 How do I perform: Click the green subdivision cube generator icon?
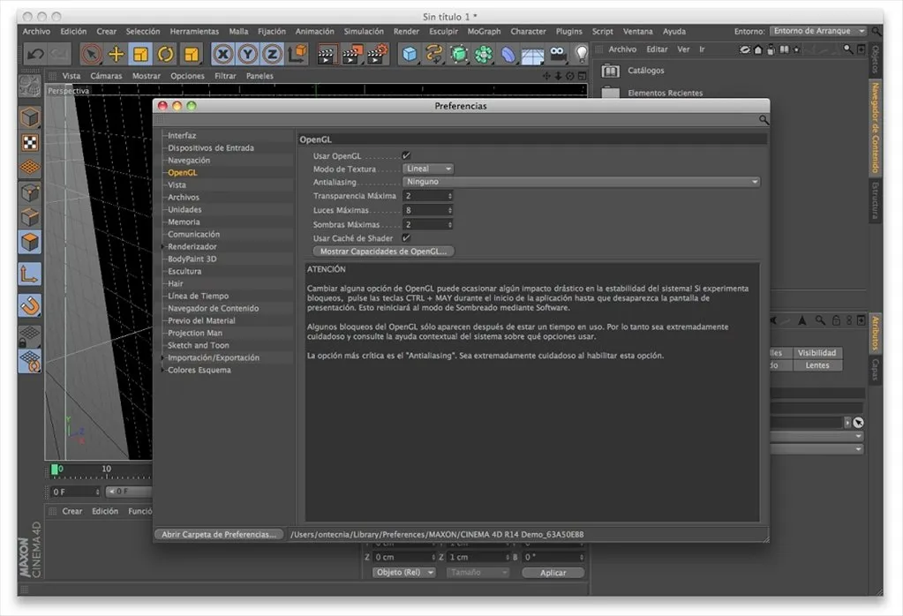click(x=459, y=54)
